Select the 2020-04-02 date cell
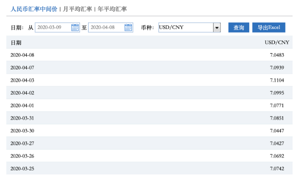This screenshot has width=304, height=177. 22,93
